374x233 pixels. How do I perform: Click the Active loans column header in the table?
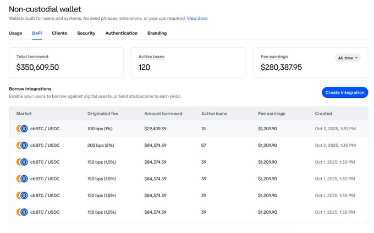(214, 114)
